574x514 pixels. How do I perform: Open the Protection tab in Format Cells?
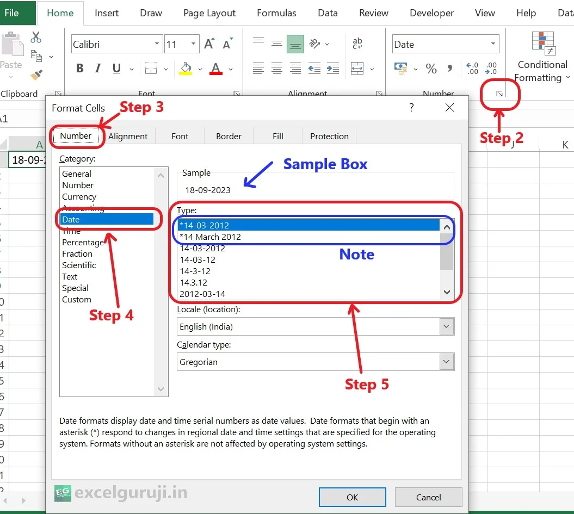tap(329, 136)
